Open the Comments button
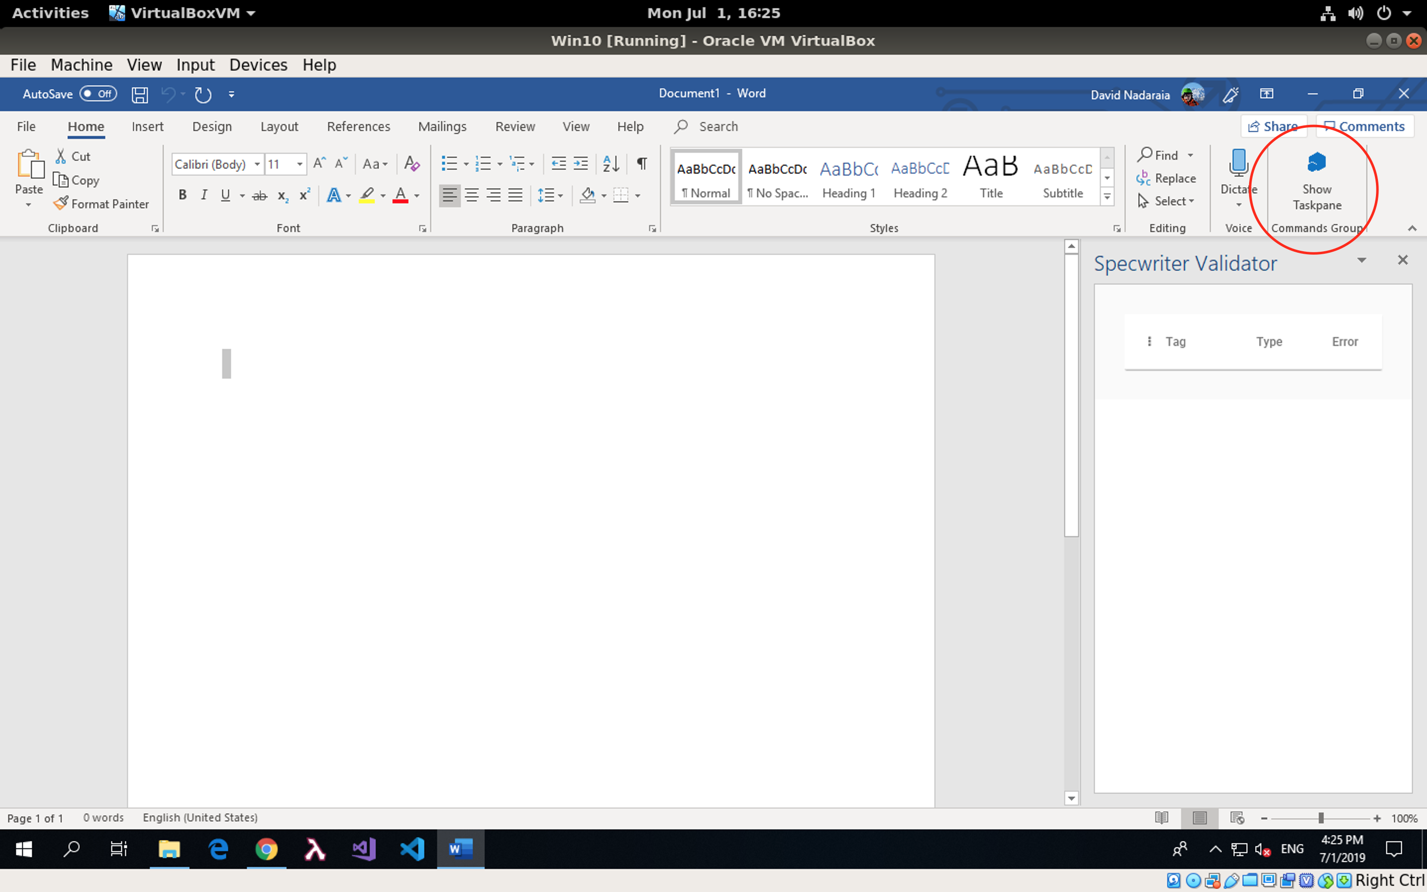Screen dimensions: 1427x892 (x=1365, y=126)
